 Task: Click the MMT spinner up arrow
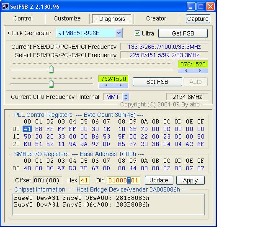point(126,96)
